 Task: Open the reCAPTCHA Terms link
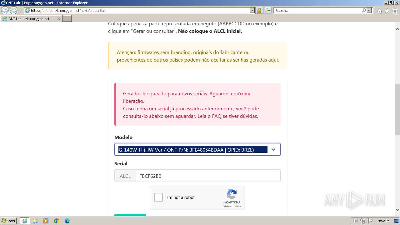click(x=237, y=206)
